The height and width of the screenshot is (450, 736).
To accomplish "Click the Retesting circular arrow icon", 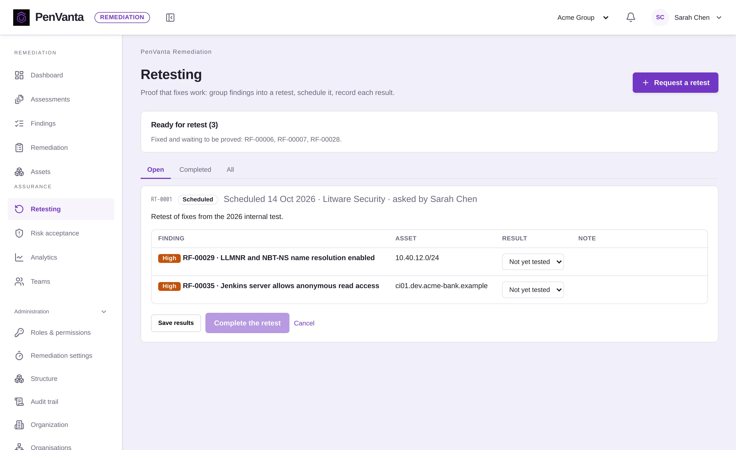I will click(19, 209).
